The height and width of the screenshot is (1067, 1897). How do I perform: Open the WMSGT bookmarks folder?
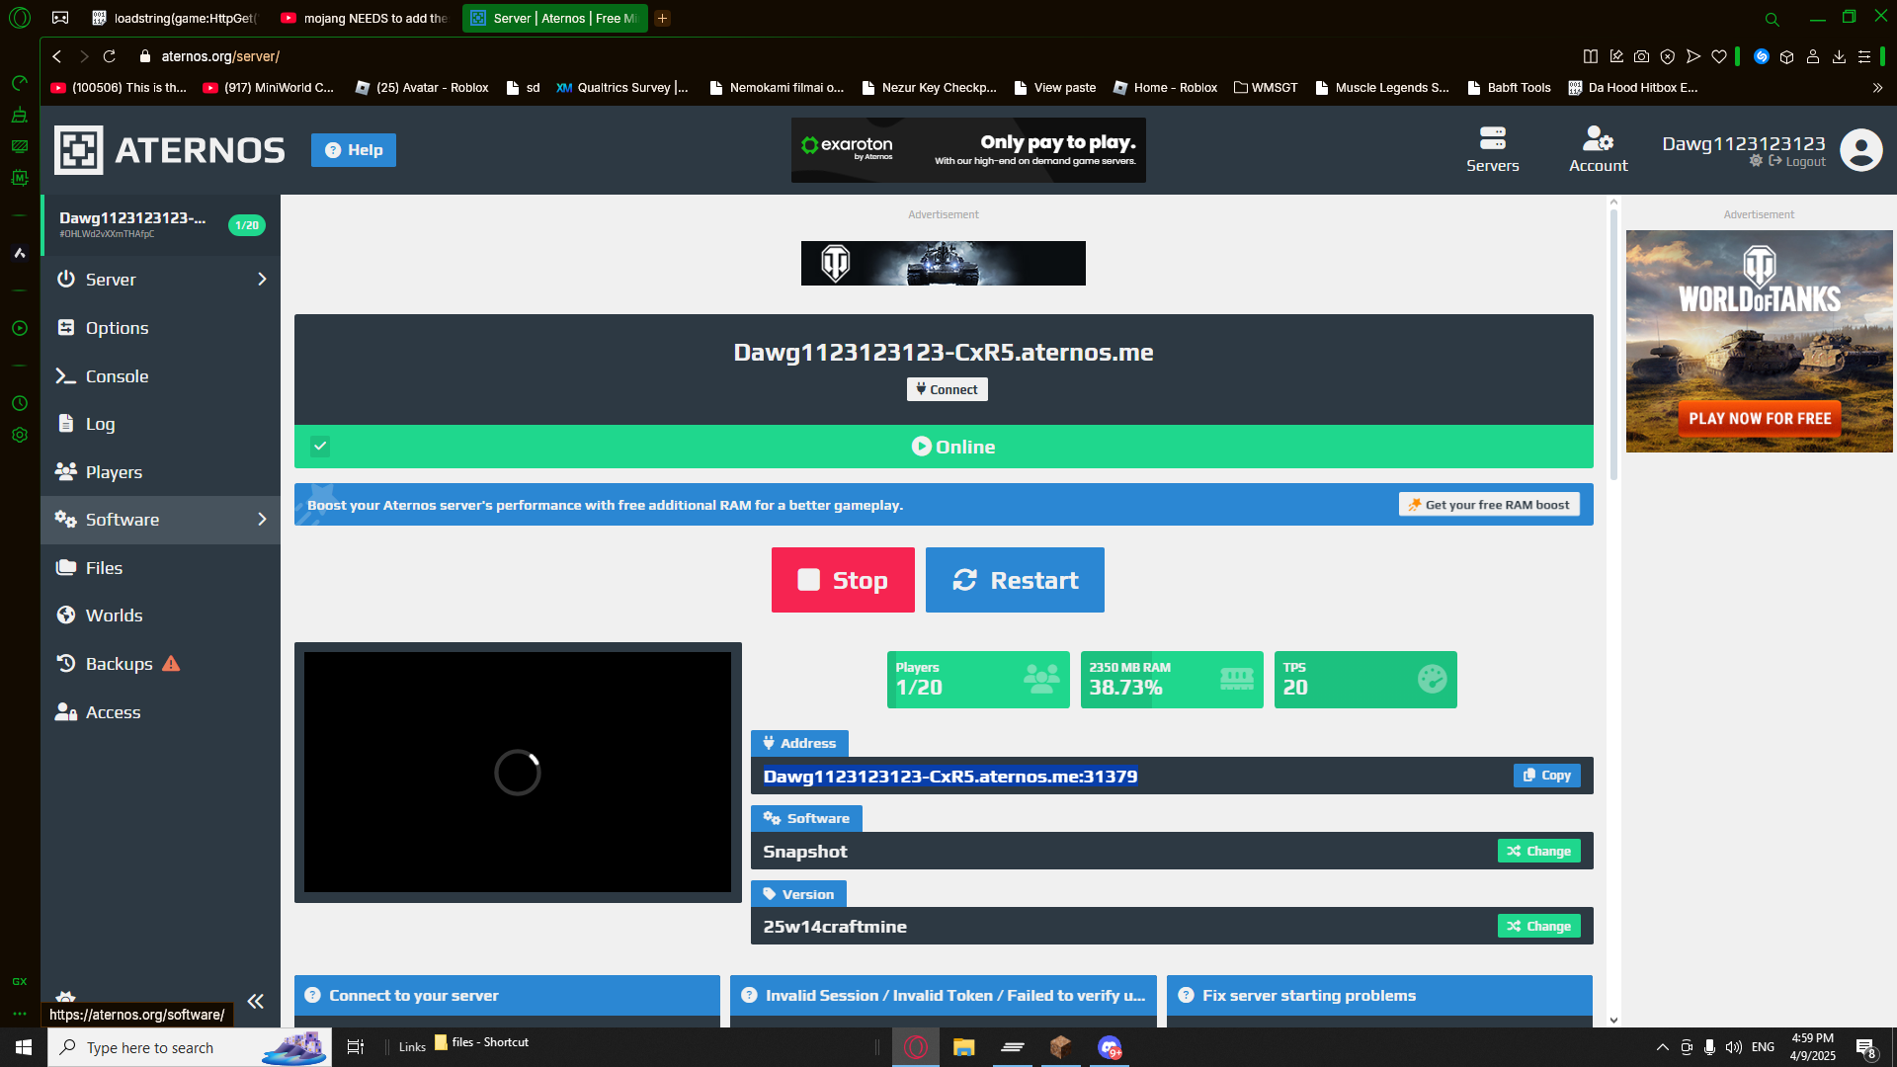(x=1266, y=88)
